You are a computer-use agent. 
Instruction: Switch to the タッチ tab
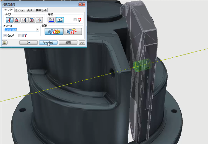click(30, 10)
